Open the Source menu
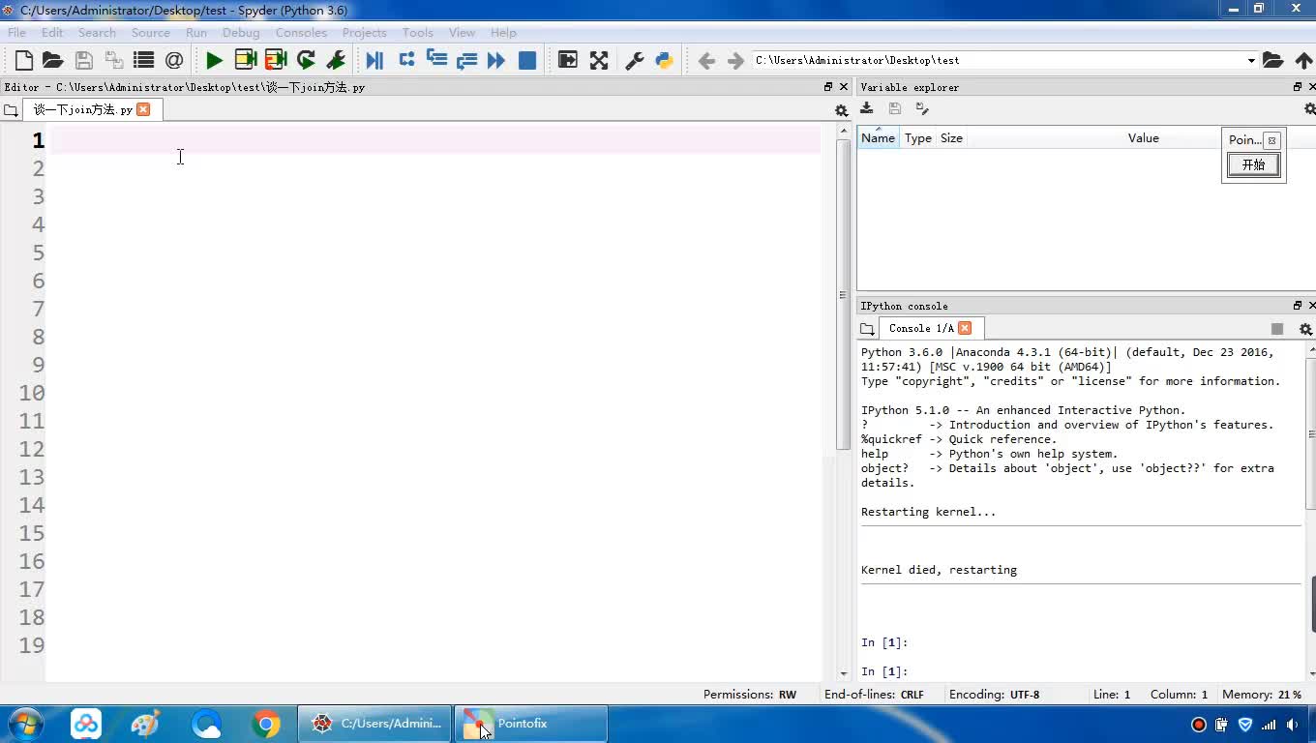This screenshot has height=743, width=1316. (x=150, y=32)
